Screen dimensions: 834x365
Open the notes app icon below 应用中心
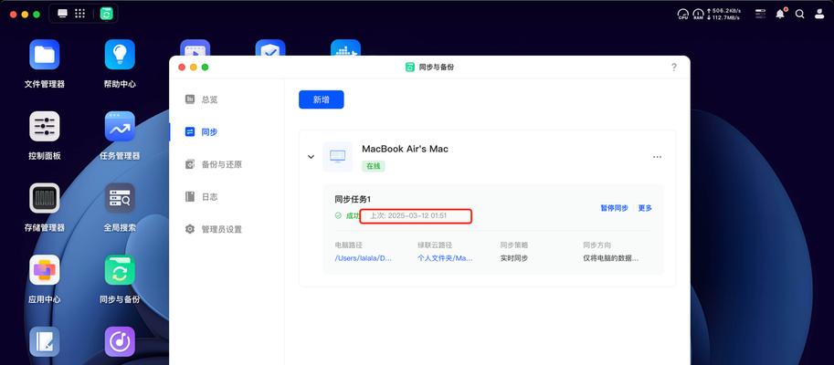coord(44,341)
